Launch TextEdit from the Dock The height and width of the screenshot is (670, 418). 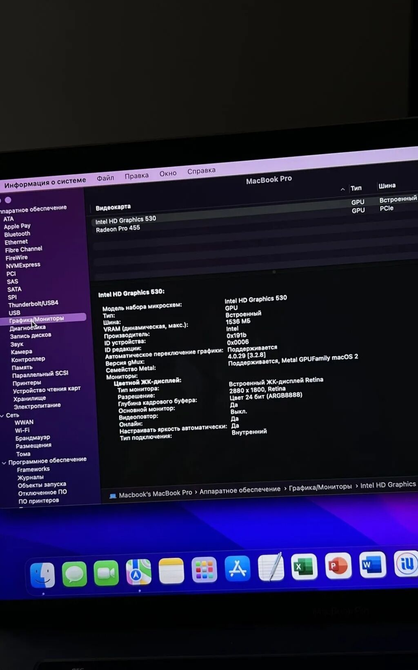click(271, 567)
